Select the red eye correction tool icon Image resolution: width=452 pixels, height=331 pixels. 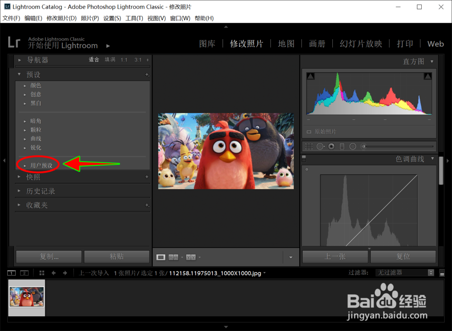coord(331,146)
